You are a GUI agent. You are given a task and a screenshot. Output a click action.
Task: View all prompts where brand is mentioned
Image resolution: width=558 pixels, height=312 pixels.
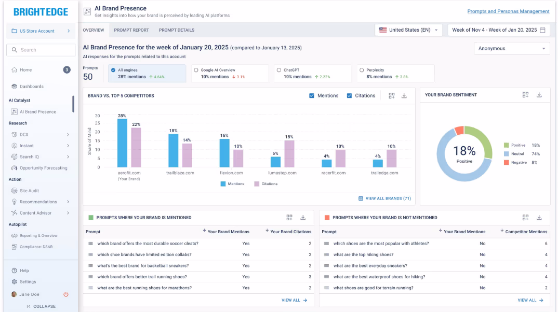(x=294, y=300)
